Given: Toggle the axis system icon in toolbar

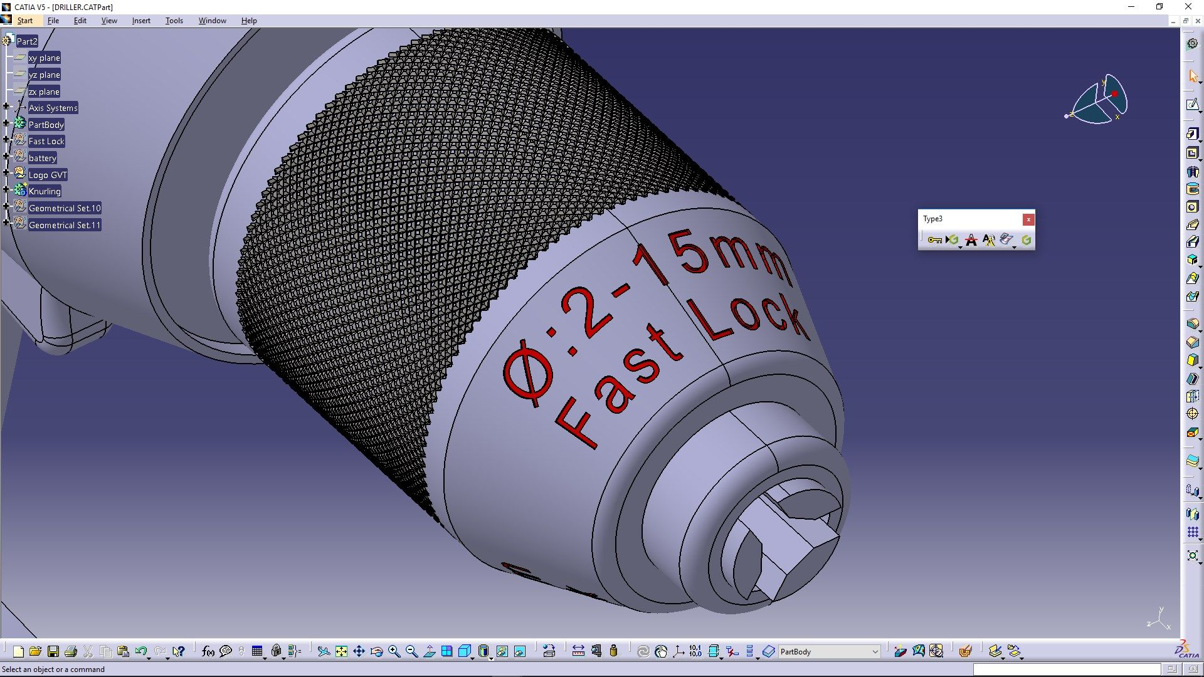Looking at the screenshot, I should tap(679, 652).
